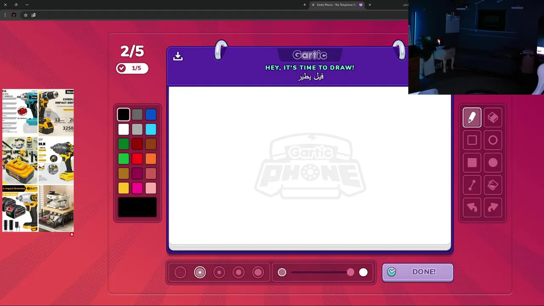Click the icon beside the bookmark star

(34, 15)
